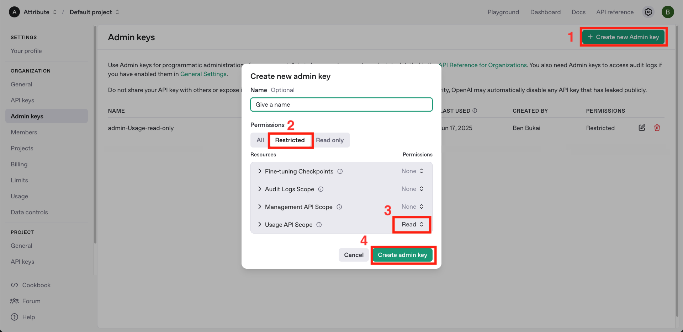Open the Data controls page

pos(29,212)
